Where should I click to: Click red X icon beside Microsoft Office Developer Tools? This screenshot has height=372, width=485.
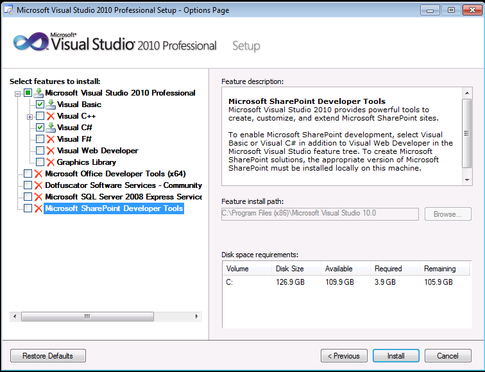(x=38, y=174)
